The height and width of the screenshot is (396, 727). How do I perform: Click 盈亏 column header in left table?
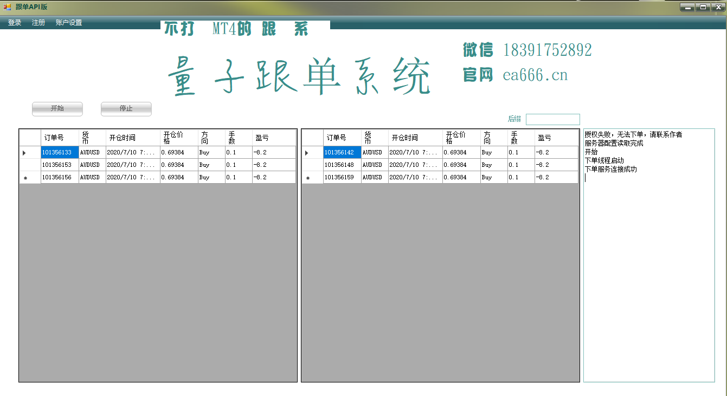click(x=274, y=138)
